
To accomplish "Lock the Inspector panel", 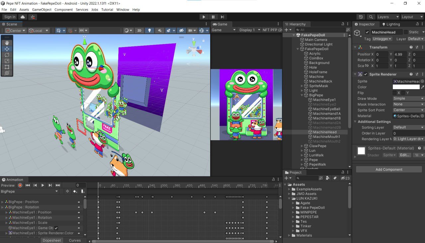I will (x=418, y=24).
